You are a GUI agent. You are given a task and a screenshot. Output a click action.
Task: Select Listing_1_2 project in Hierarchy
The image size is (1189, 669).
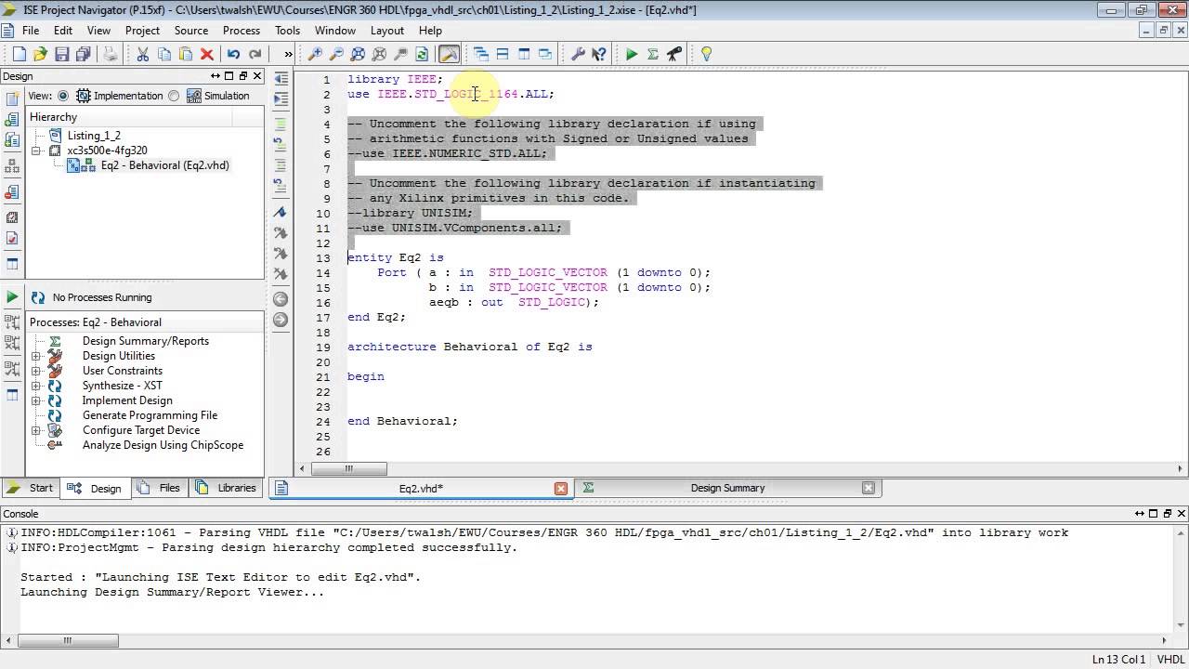click(x=94, y=136)
